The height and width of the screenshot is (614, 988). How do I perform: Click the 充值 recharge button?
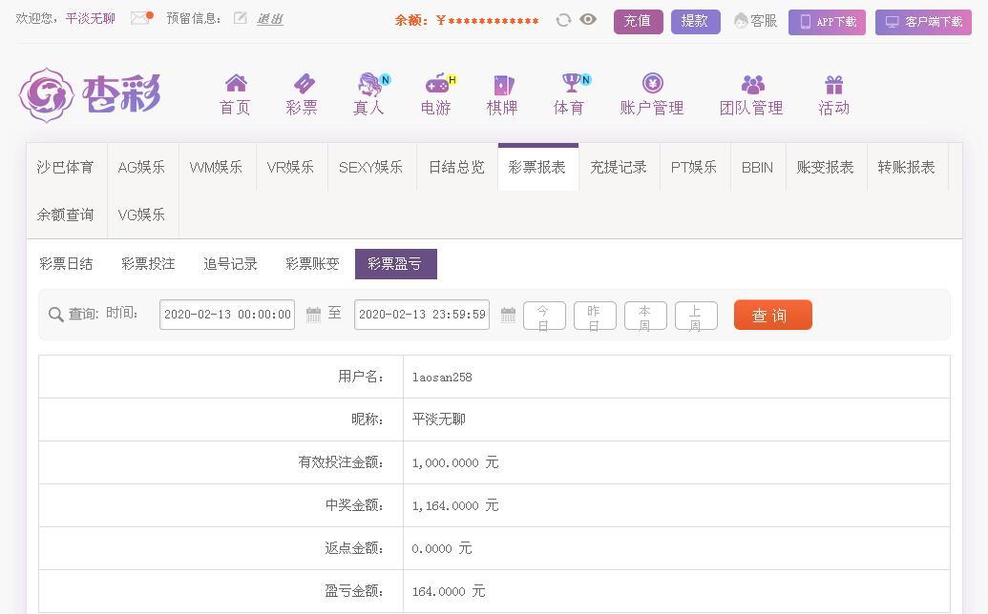(638, 21)
